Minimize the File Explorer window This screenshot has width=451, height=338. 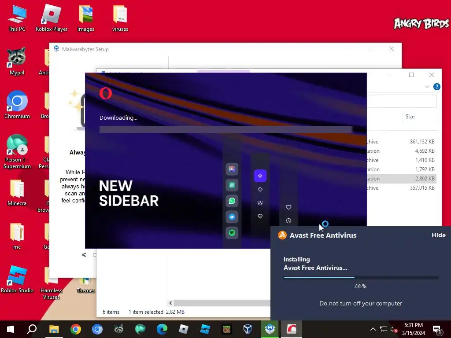pyautogui.click(x=392, y=75)
